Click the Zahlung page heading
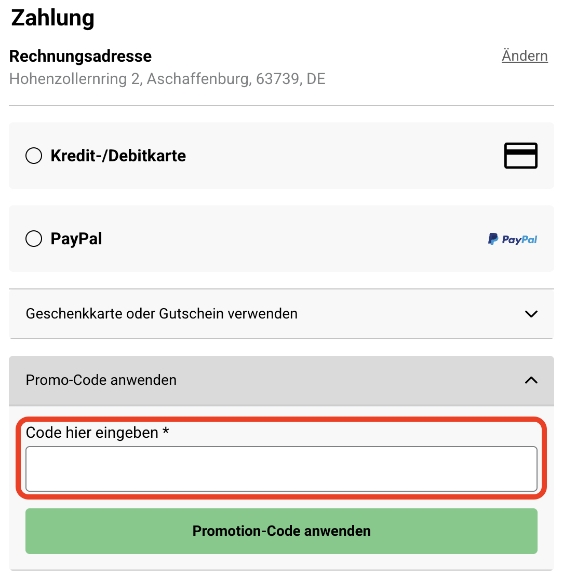 pyautogui.click(x=53, y=18)
